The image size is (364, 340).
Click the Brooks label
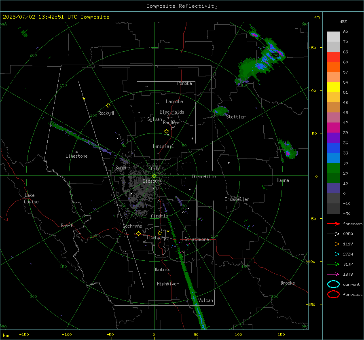pos(288,283)
